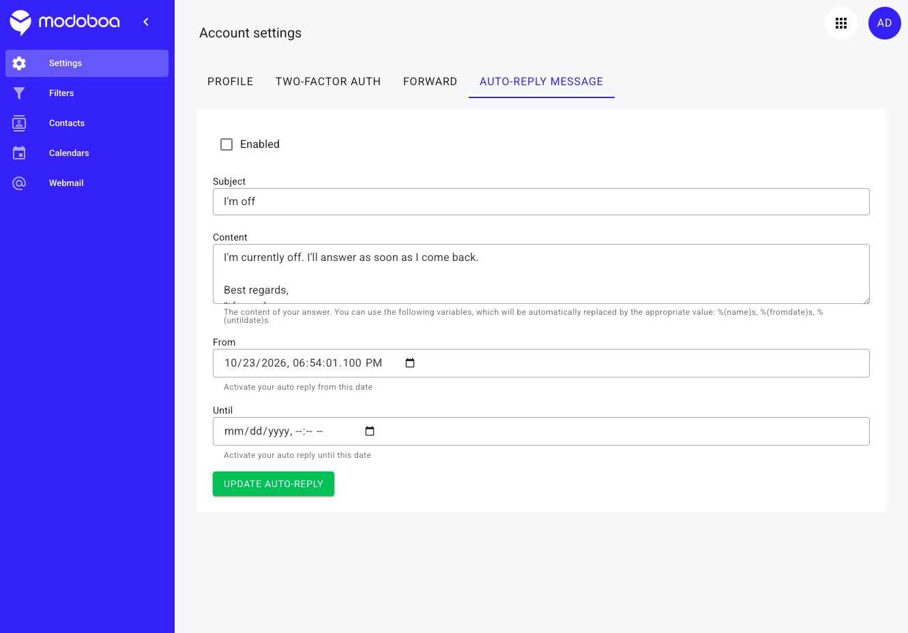Image resolution: width=908 pixels, height=633 pixels.
Task: Open Calendars in the sidebar
Action: [x=87, y=153]
